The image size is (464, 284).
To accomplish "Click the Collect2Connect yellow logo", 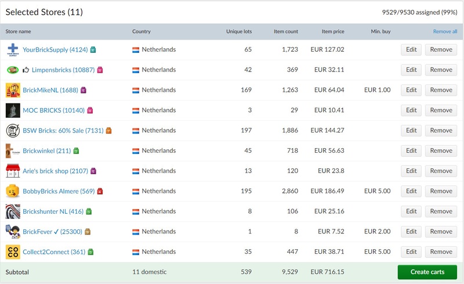I will click(x=13, y=251).
